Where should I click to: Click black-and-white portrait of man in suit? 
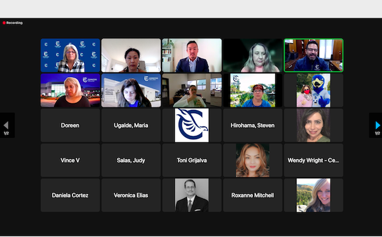[192, 195]
